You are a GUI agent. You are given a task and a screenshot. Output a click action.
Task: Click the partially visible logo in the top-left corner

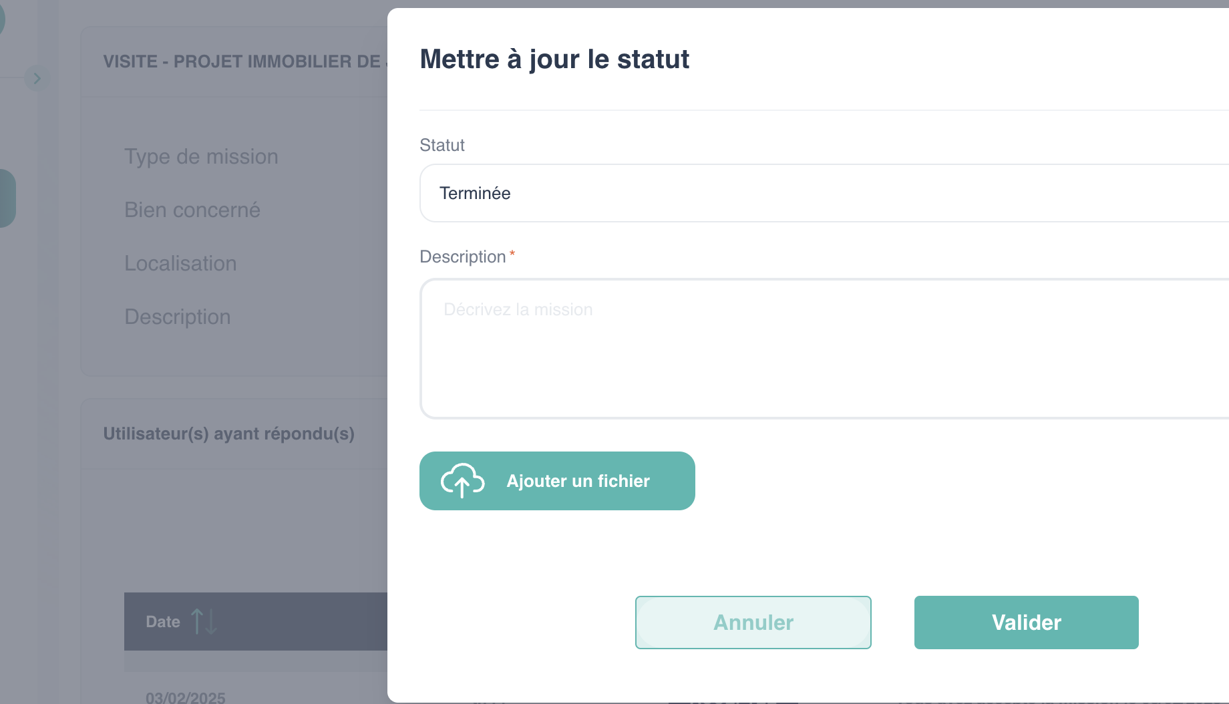click(2, 18)
